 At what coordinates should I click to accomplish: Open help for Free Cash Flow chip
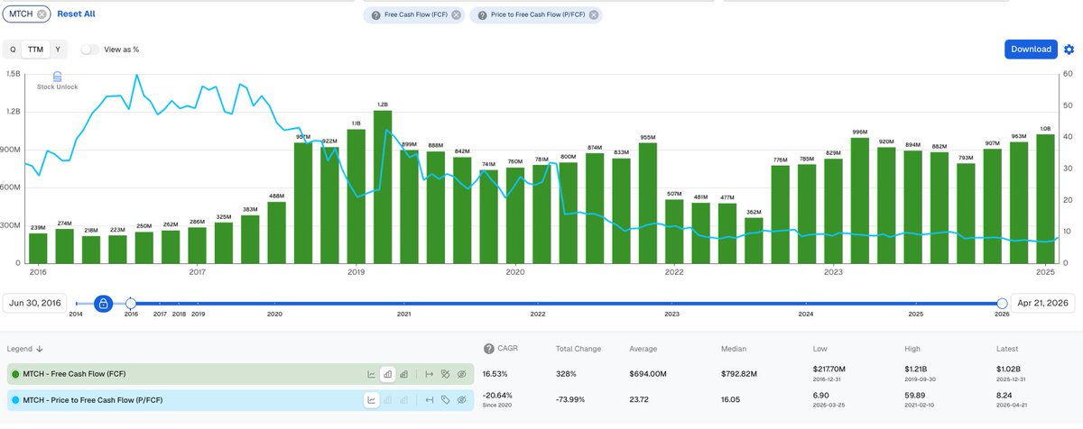pyautogui.click(x=375, y=14)
